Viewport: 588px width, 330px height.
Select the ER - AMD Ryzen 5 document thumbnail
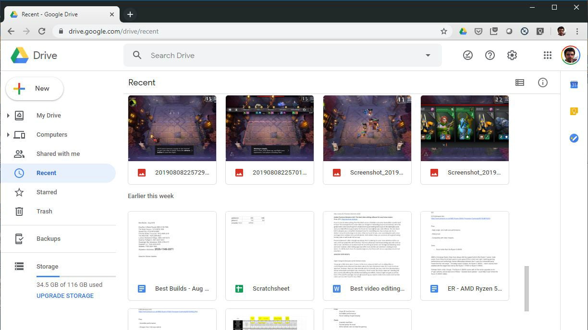click(465, 244)
